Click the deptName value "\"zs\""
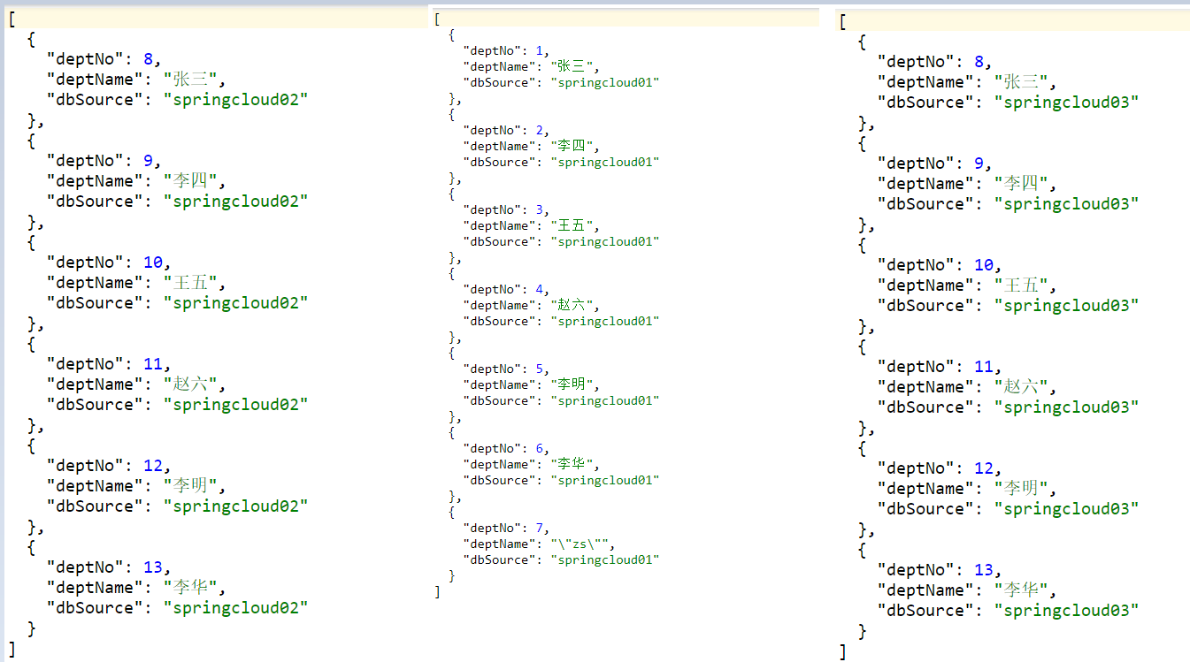Screen dimensions: 1190x662 click(582, 544)
